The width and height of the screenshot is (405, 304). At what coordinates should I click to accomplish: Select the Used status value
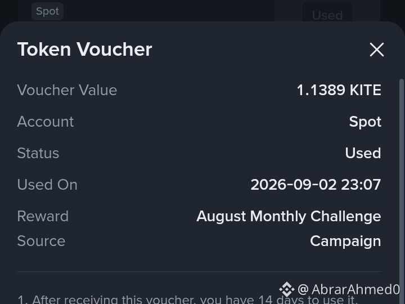[x=363, y=153]
